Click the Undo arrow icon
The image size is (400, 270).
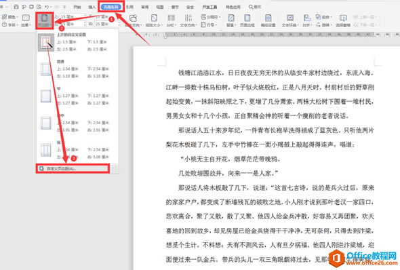(47, 7)
